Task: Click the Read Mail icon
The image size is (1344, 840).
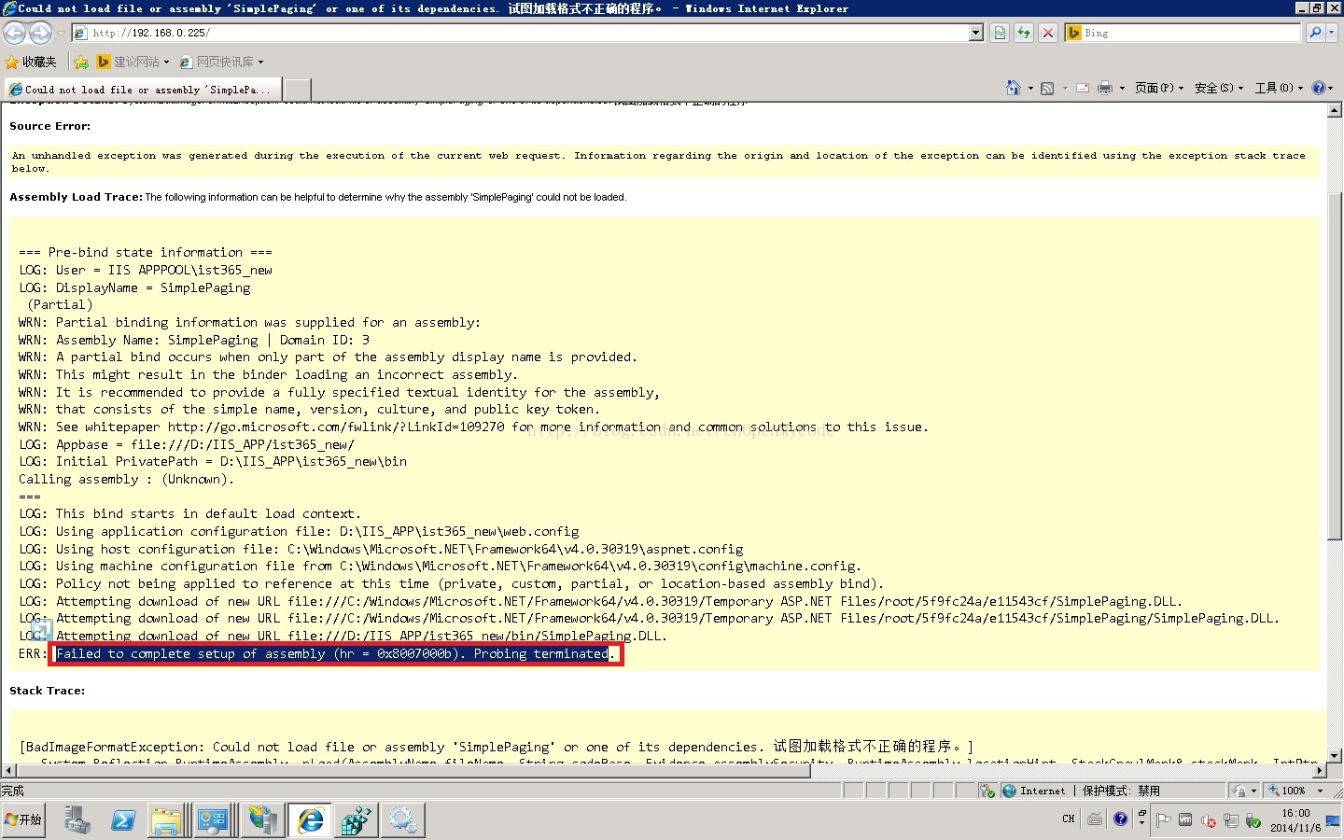Action: click(1083, 88)
